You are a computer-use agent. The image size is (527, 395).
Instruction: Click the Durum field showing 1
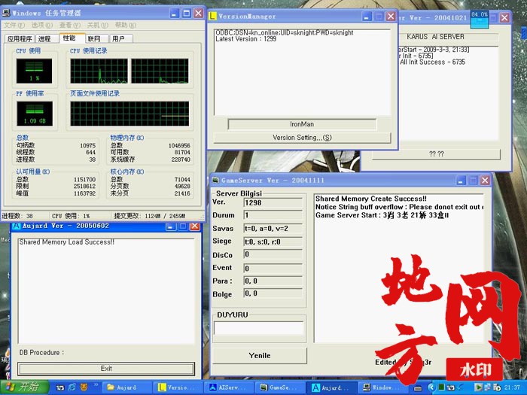[x=273, y=215]
